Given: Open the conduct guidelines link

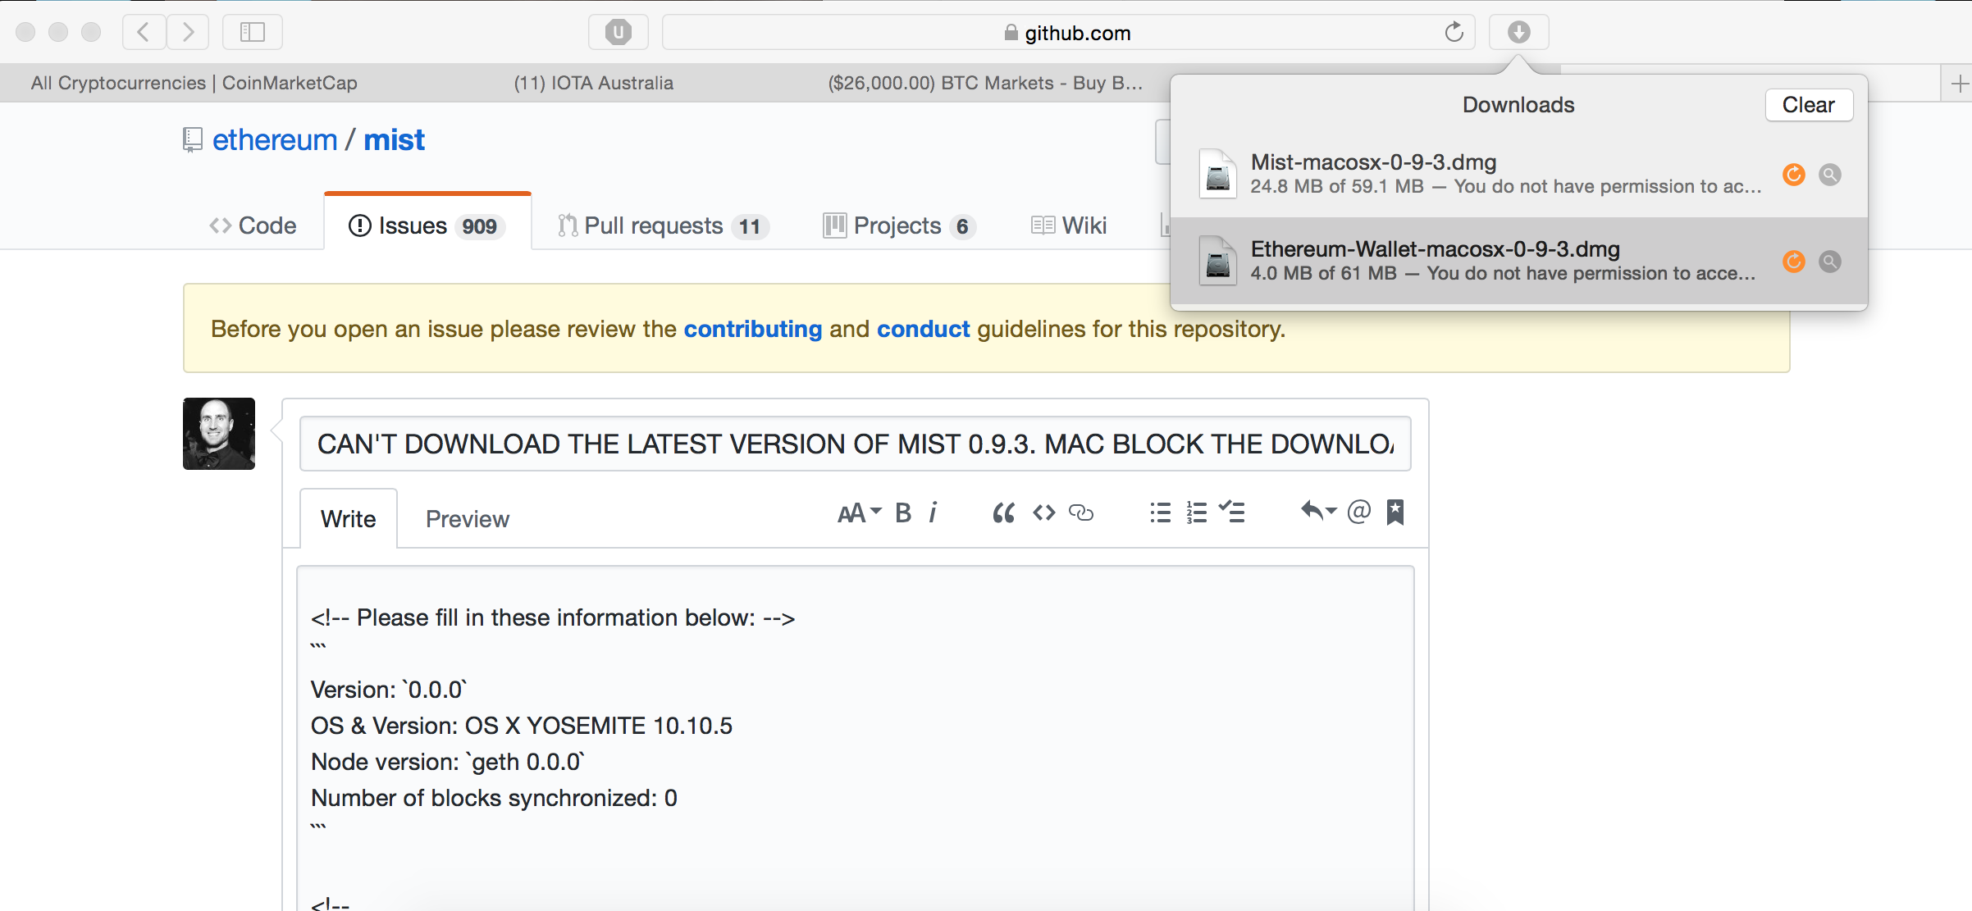Looking at the screenshot, I should coord(924,329).
